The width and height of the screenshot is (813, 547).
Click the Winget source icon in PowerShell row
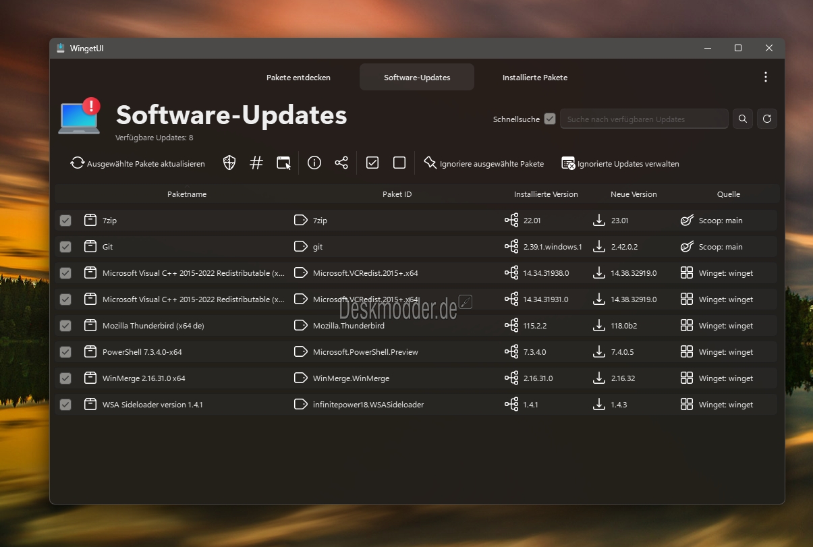pos(687,352)
